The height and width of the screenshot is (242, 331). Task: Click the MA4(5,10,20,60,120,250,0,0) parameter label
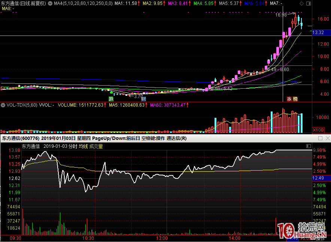[83, 3]
